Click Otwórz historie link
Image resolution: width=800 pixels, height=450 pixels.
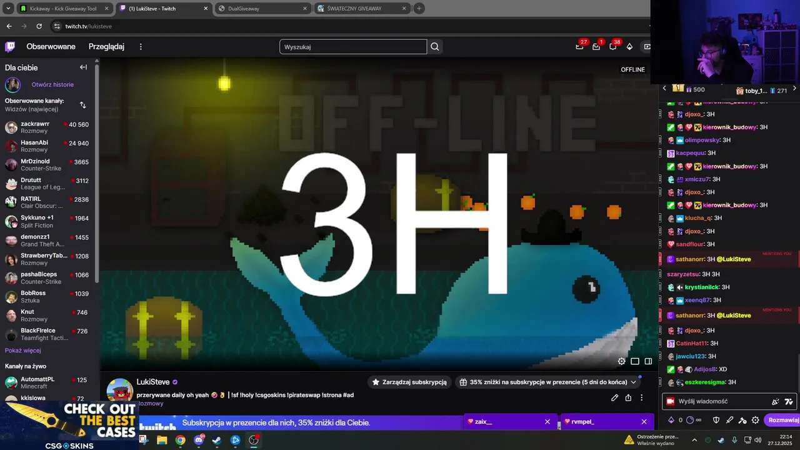click(52, 84)
